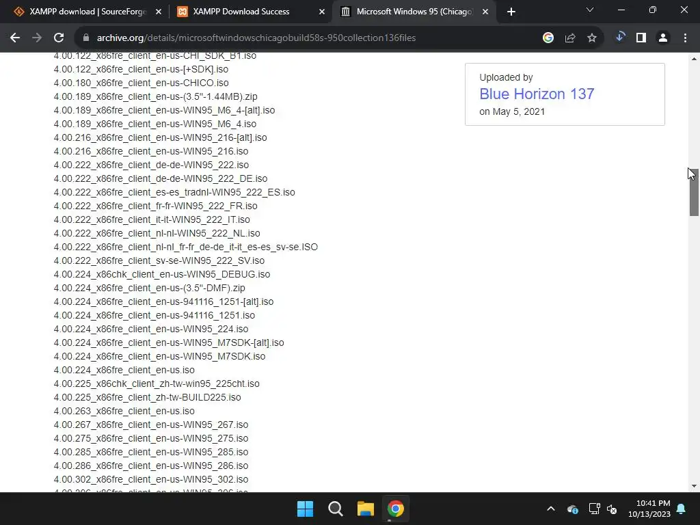Image resolution: width=700 pixels, height=525 pixels.
Task: Click 4.00.222 es-es_tradnl WIN95_222_ES.iso
Action: pos(174,192)
